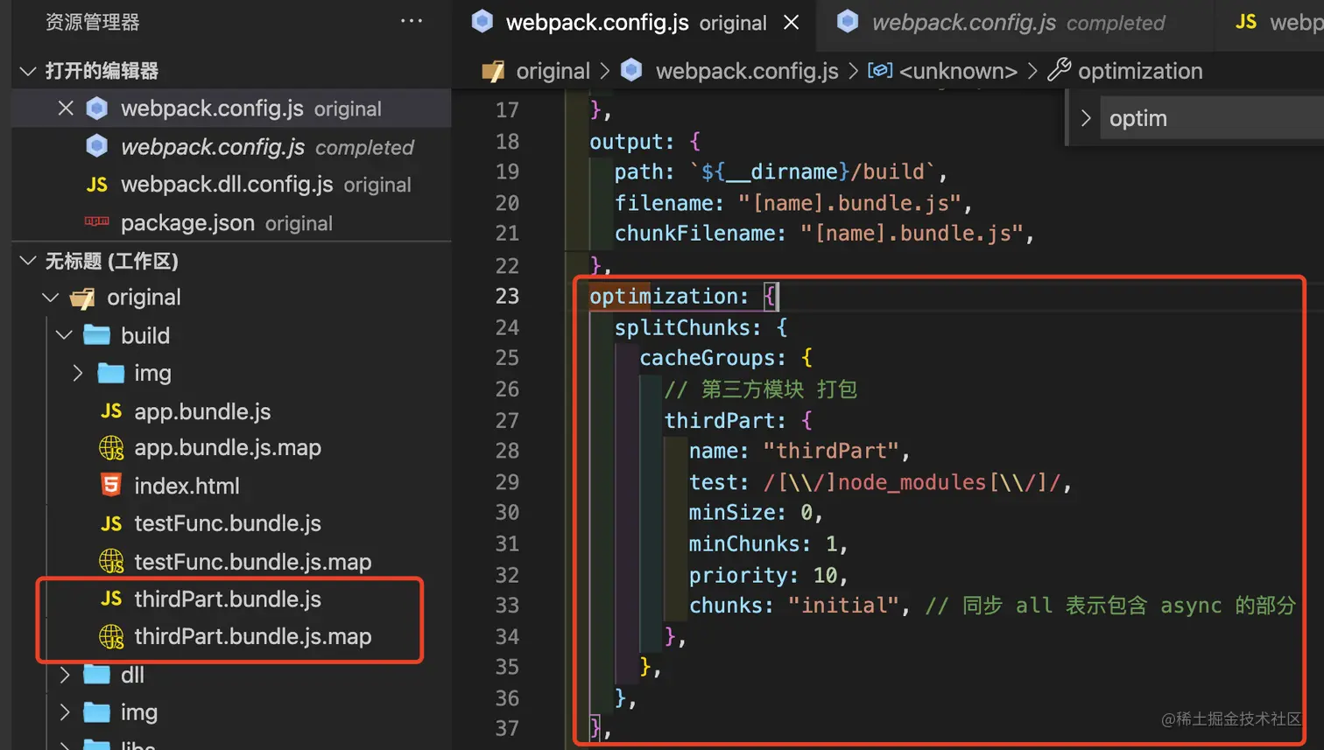Select breadcrumb item <unknown>
The width and height of the screenshot is (1324, 750).
958,71
